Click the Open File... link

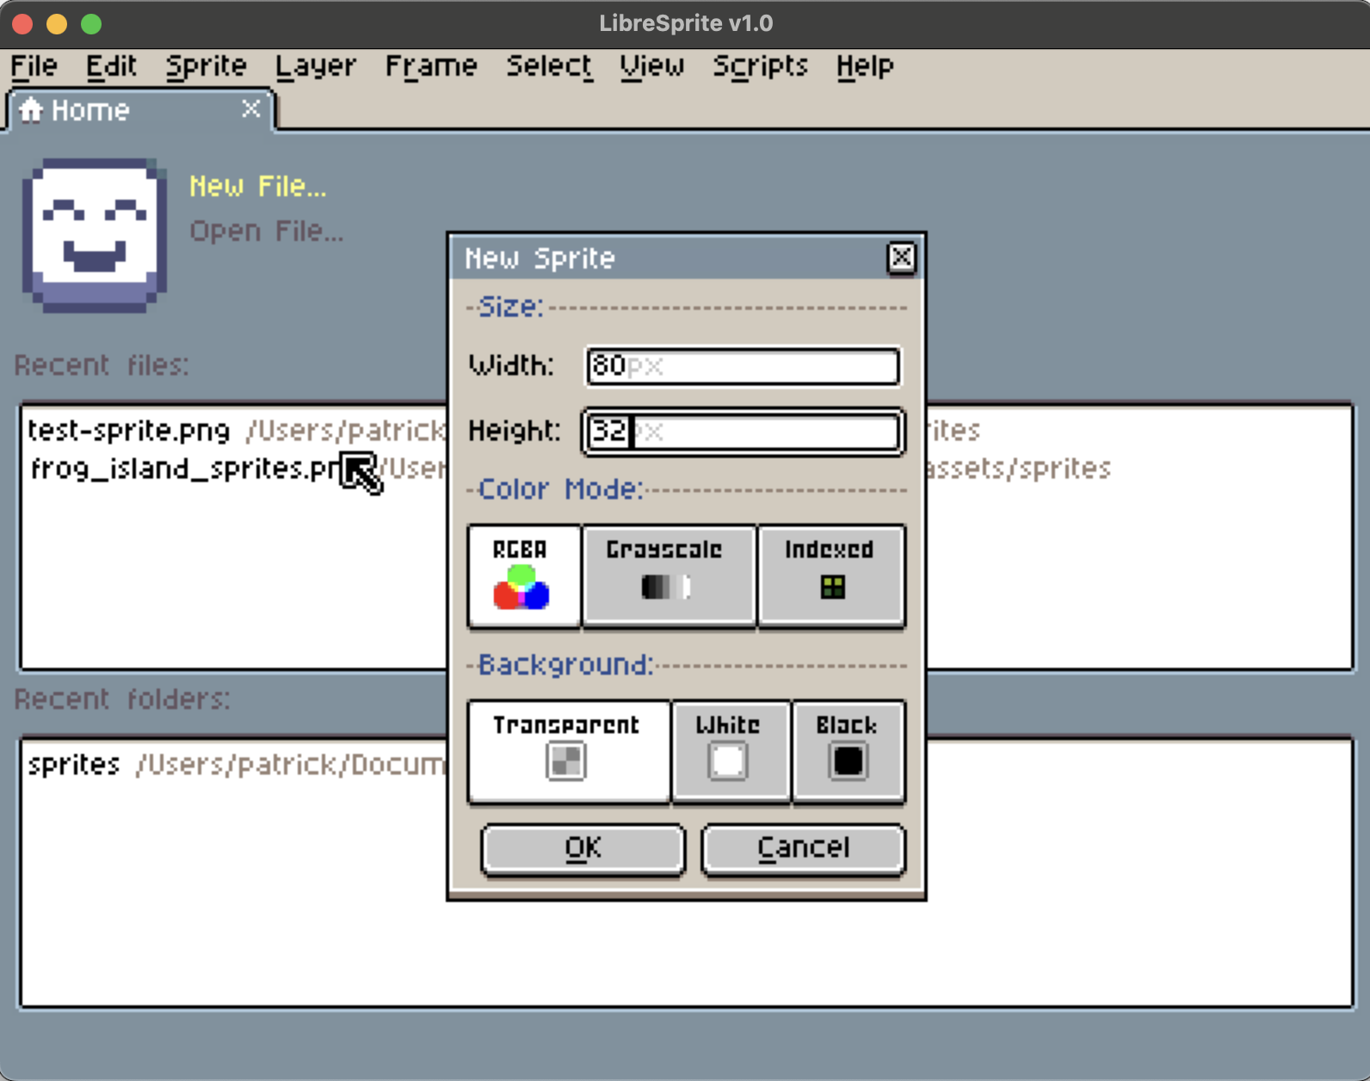[266, 231]
